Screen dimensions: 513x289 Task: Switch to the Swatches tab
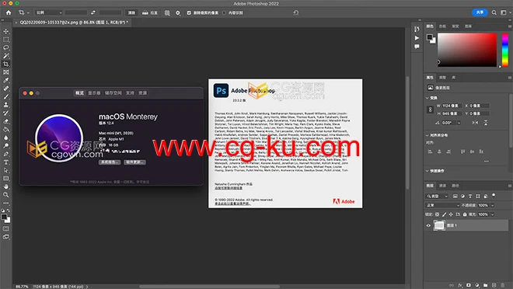(x=442, y=26)
